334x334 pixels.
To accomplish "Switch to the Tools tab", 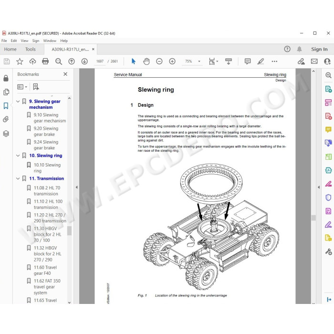I will click(31, 49).
